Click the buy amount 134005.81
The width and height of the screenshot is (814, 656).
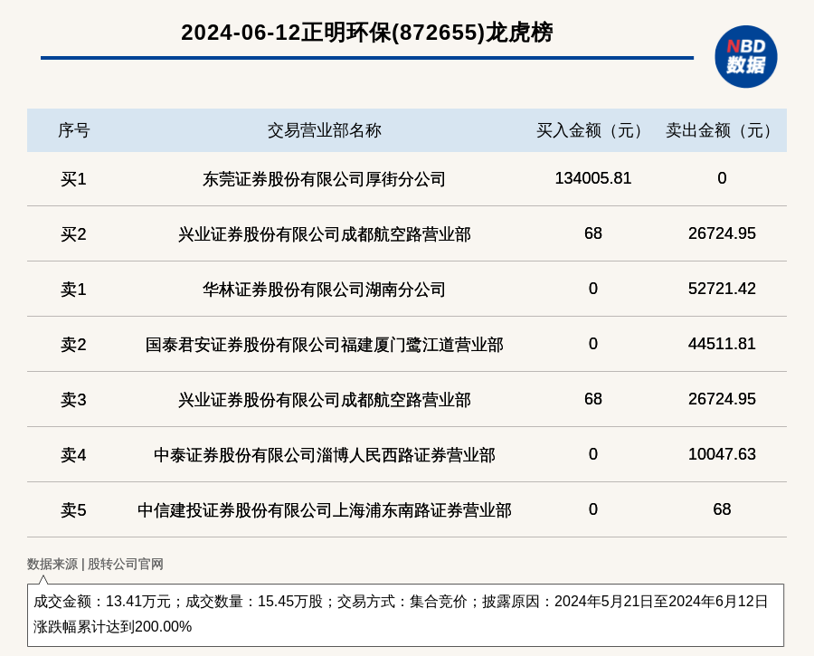click(x=592, y=178)
